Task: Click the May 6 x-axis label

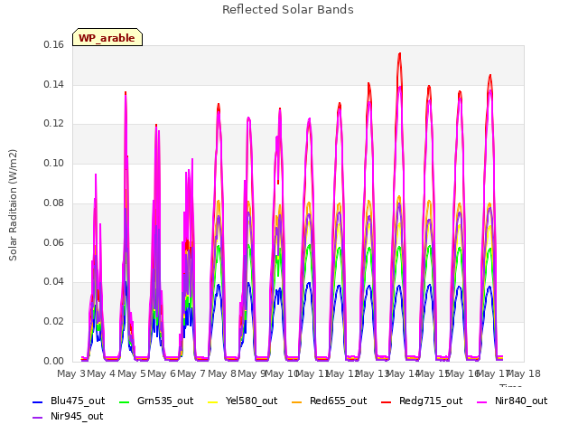Action: pyautogui.click(x=162, y=373)
